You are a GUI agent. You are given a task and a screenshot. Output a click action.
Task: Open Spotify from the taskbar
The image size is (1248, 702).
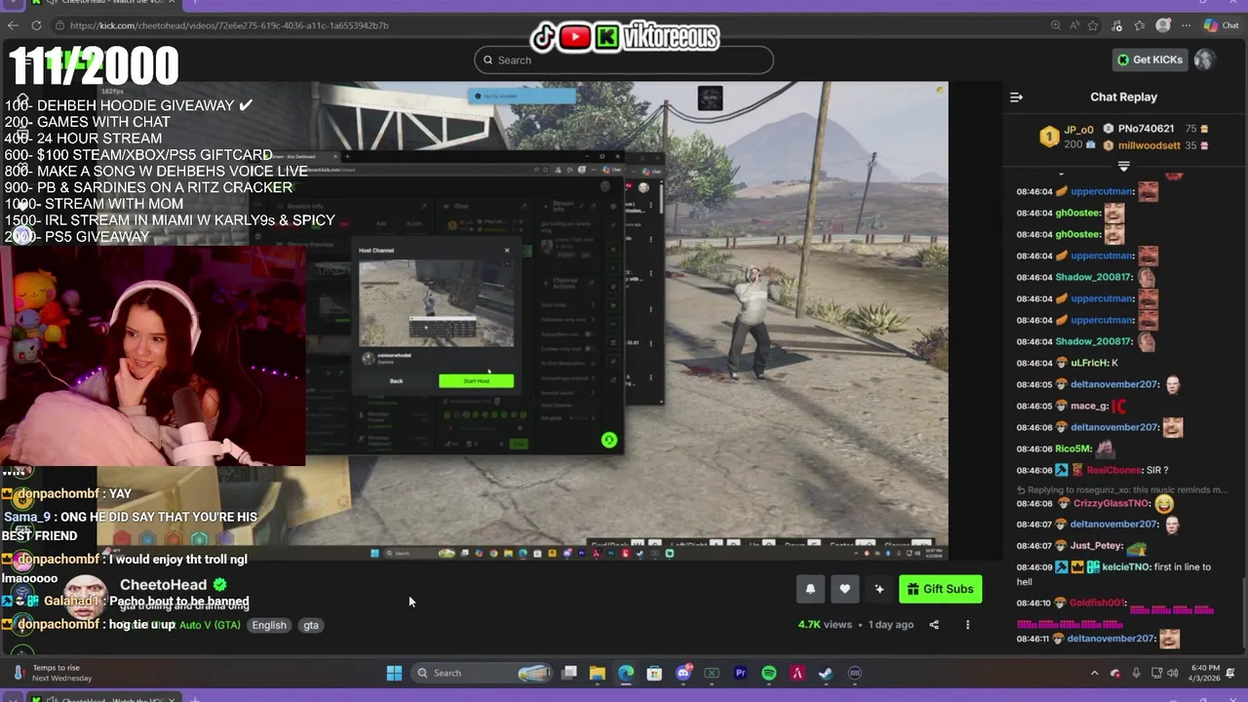pyautogui.click(x=768, y=673)
